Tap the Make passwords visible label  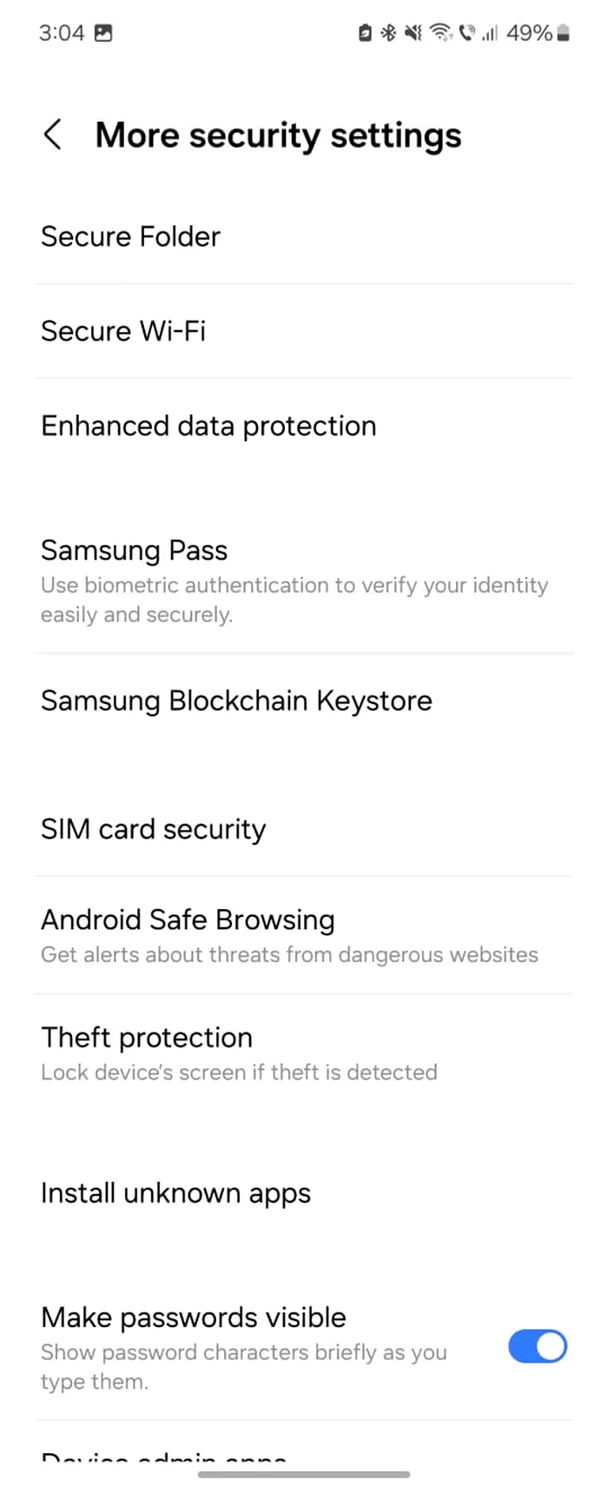click(194, 1318)
